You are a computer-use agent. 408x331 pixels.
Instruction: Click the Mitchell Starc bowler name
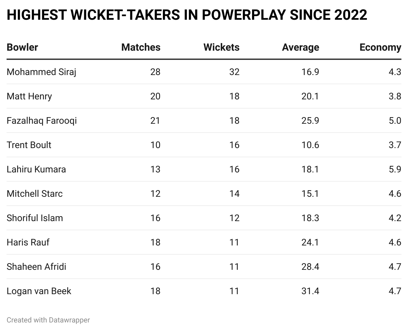point(35,193)
